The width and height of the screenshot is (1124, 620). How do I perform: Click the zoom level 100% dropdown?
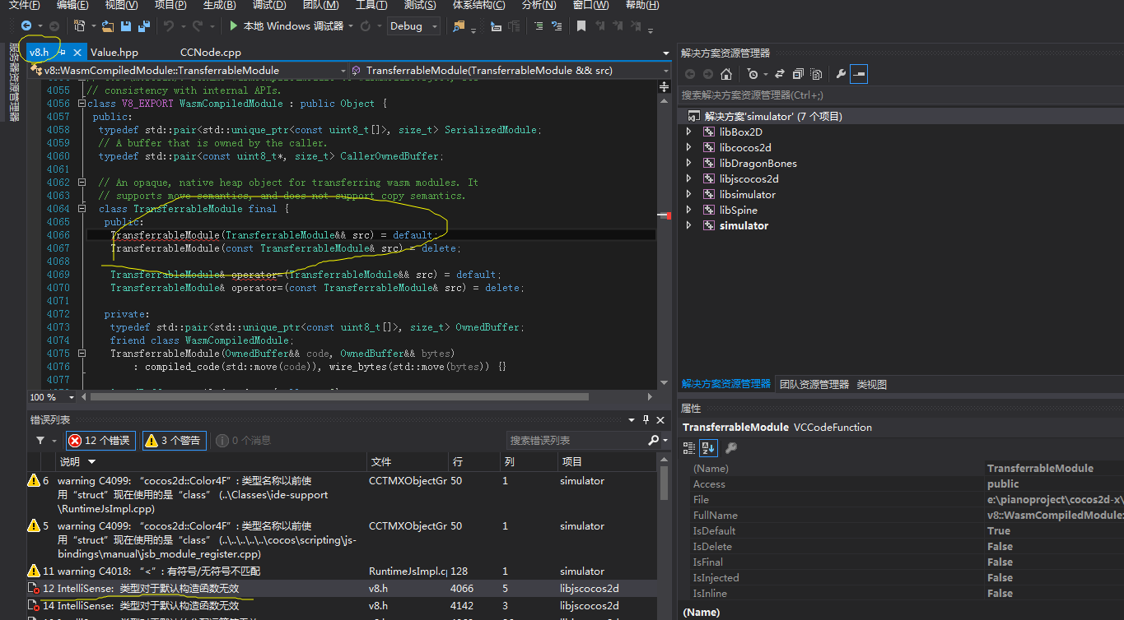[71, 397]
